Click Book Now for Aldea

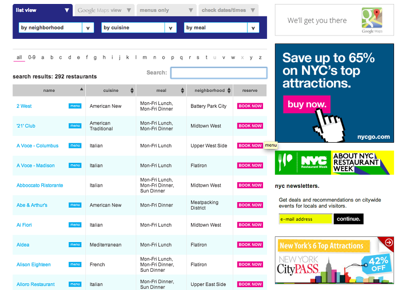pos(250,244)
